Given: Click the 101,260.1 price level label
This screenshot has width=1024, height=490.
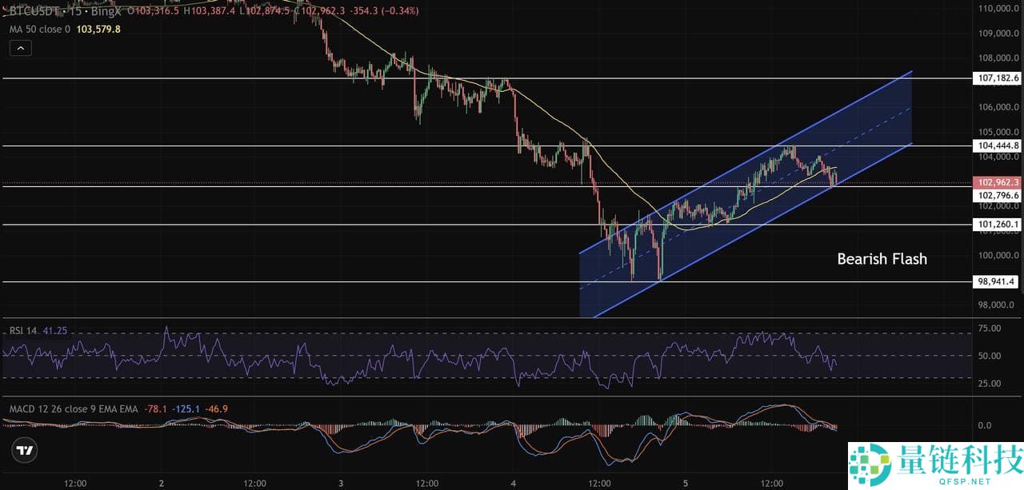Looking at the screenshot, I should tap(998, 225).
